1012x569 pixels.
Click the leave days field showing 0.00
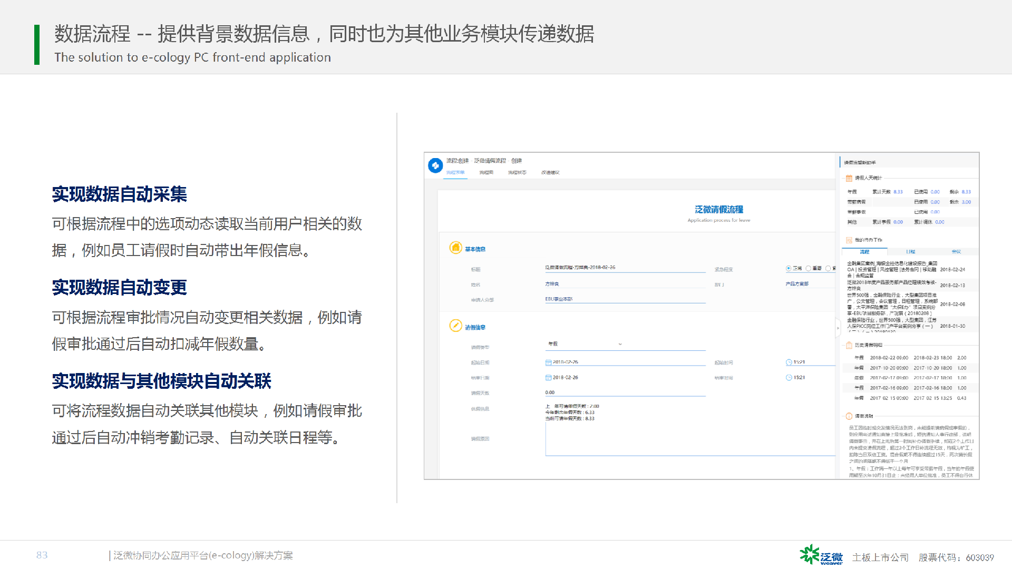click(x=625, y=393)
